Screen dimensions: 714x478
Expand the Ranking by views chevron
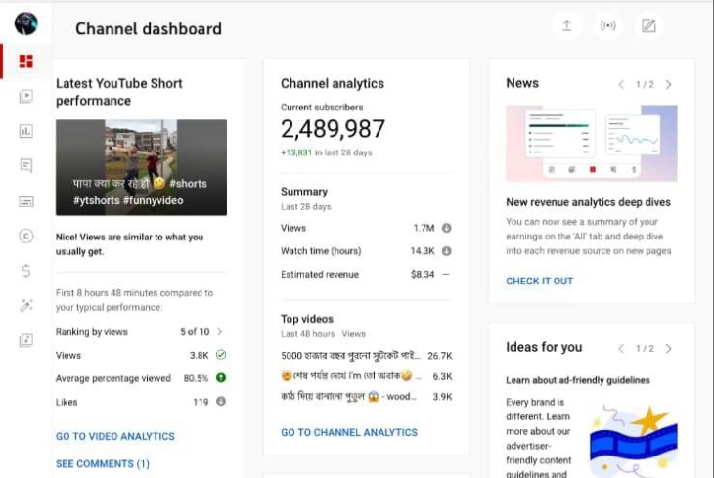pos(220,332)
